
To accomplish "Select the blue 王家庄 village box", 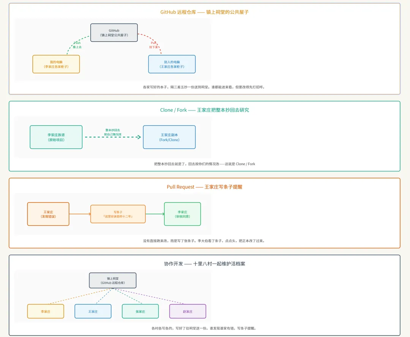I will [93, 311].
